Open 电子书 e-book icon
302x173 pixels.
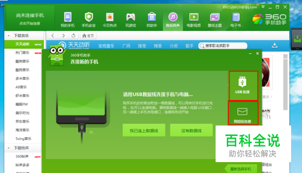pyautogui.click(x=236, y=20)
